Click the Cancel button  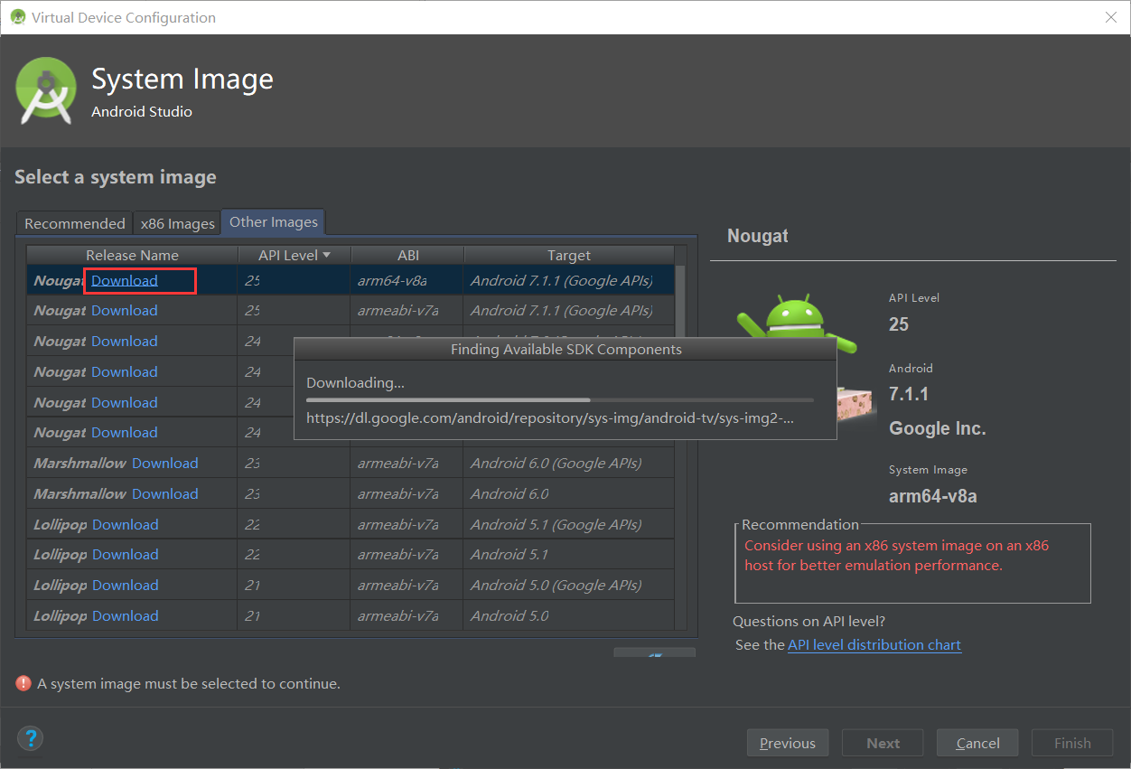coord(977,743)
